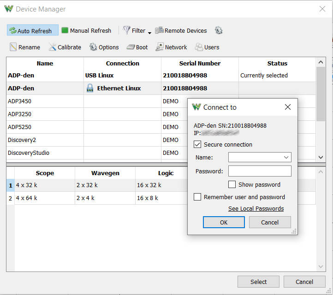Check Remember user and password
The height and width of the screenshot is (295, 333).
(x=197, y=197)
